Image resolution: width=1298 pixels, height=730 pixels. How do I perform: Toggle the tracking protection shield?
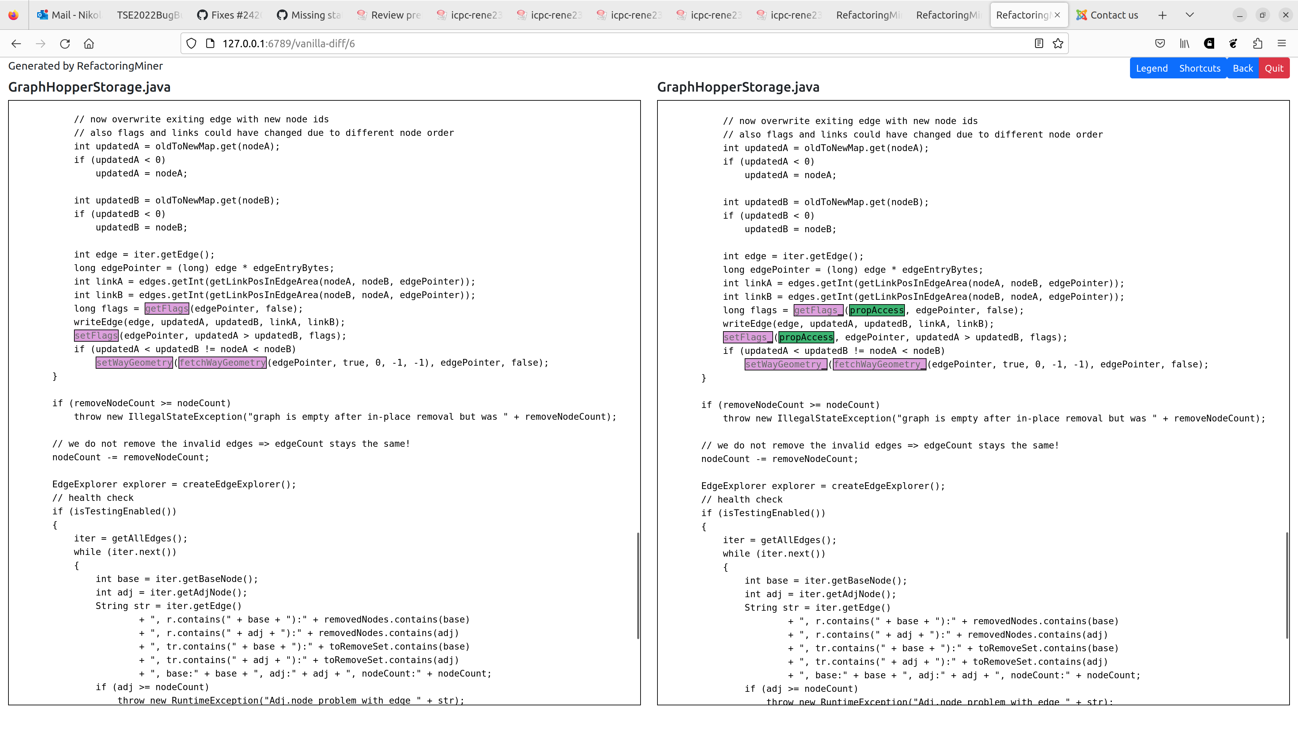pos(191,43)
